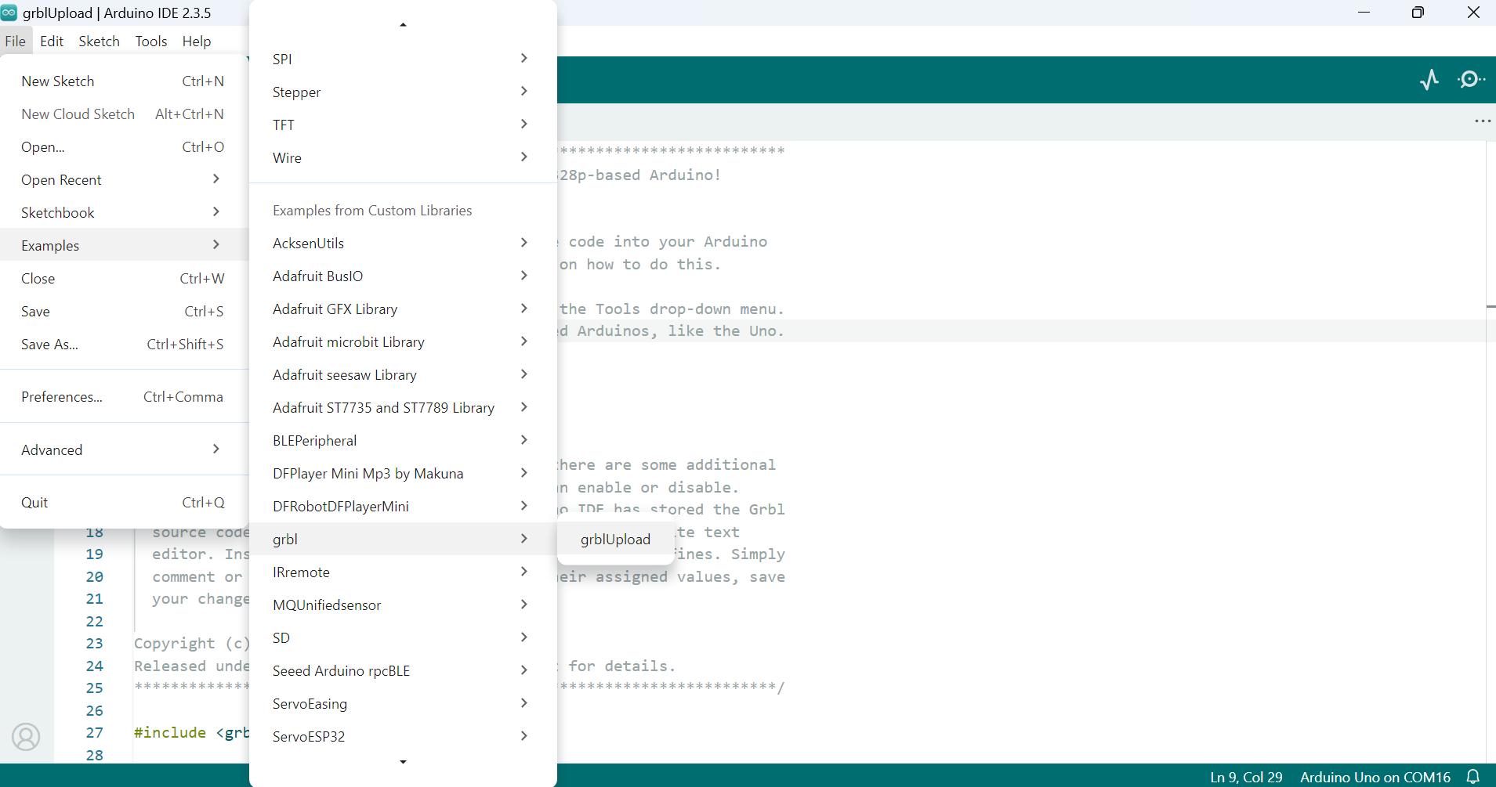Expand Adafruit microbit Library examples
The height and width of the screenshot is (787, 1496).
pyautogui.click(x=403, y=342)
